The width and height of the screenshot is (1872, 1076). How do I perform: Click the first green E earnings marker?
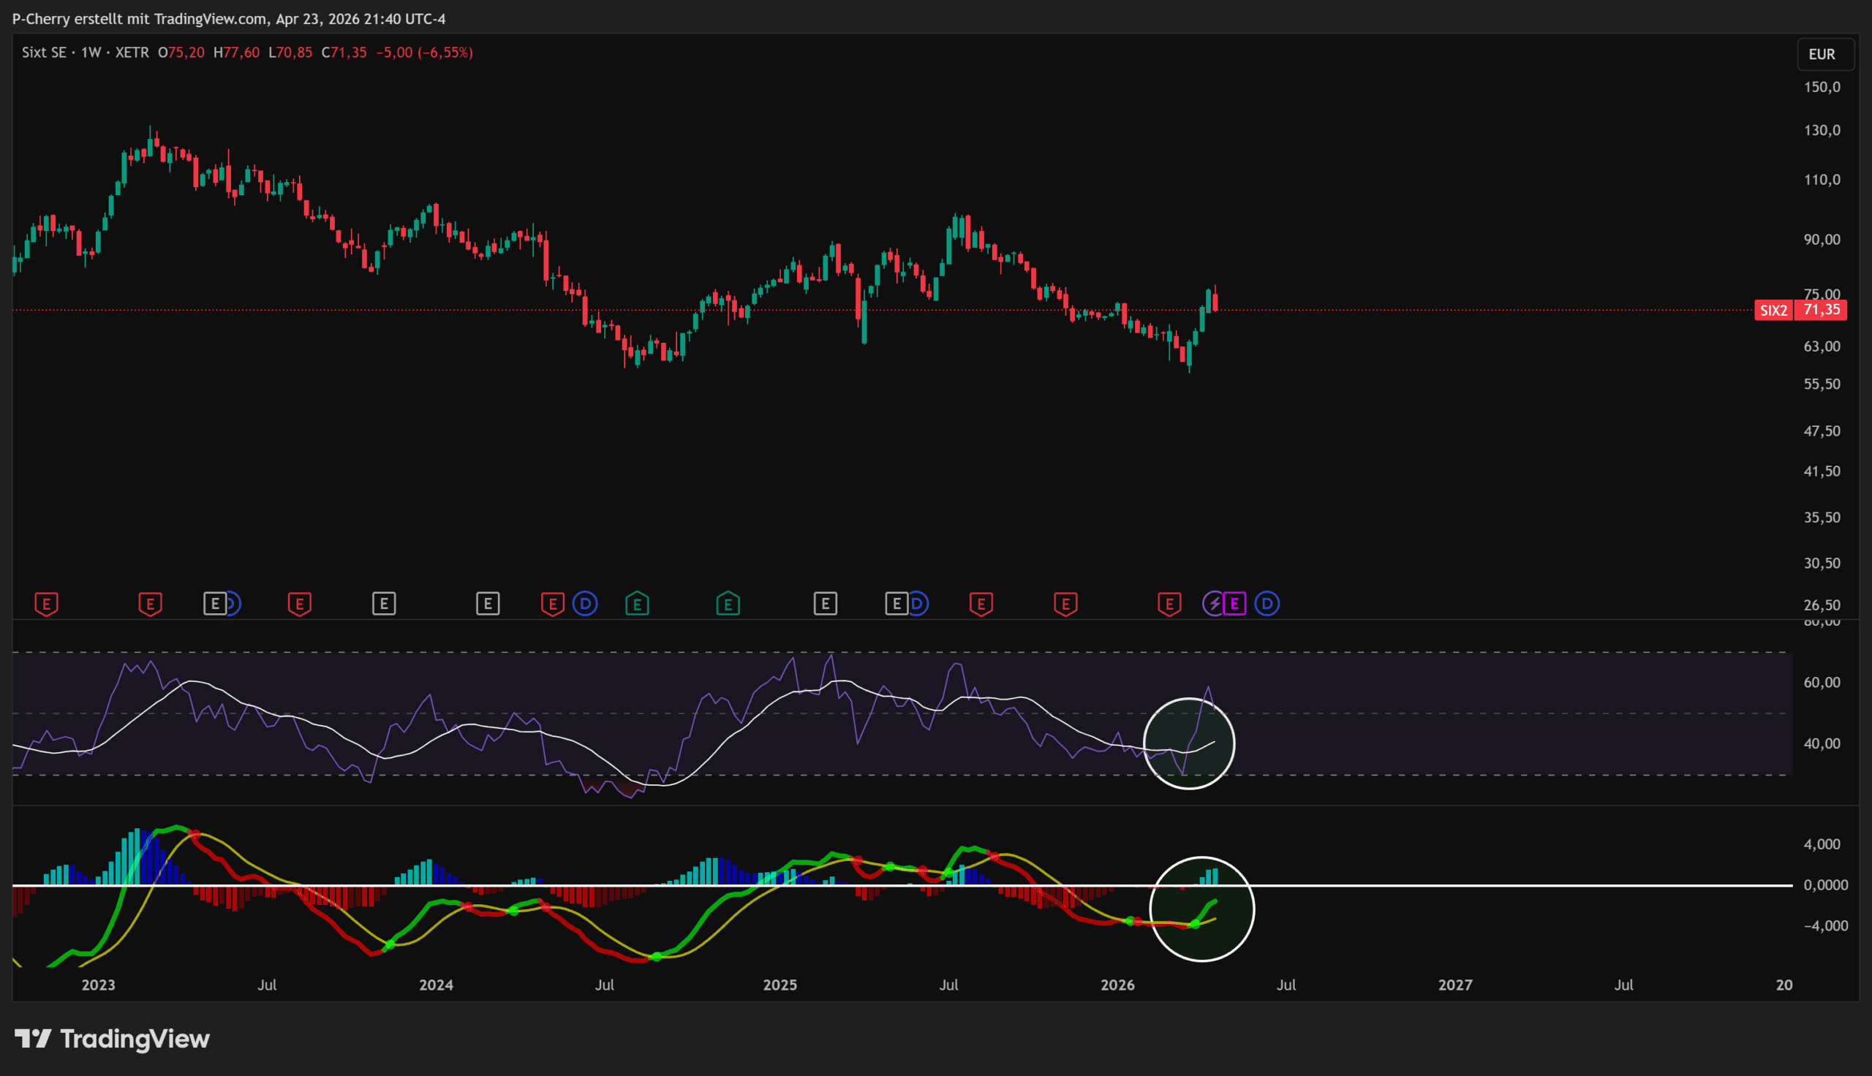[x=637, y=604]
